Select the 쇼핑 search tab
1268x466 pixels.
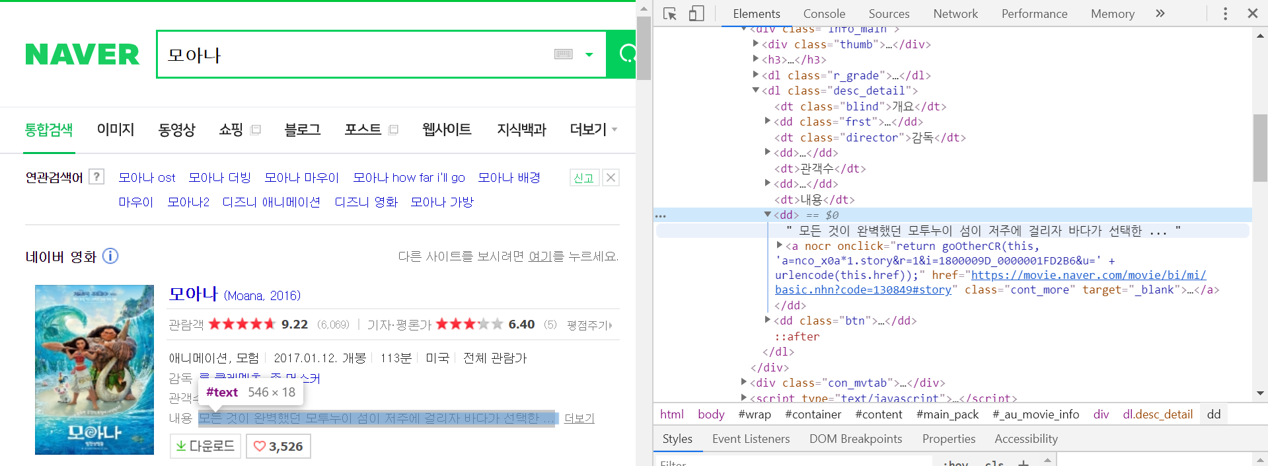pos(231,130)
